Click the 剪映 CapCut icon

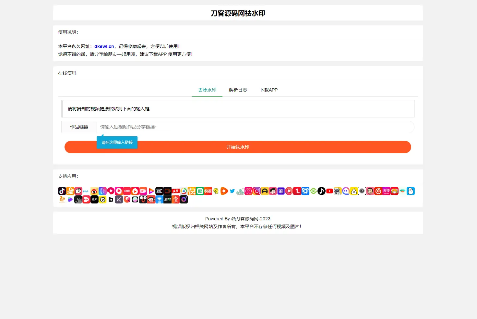[x=159, y=191]
